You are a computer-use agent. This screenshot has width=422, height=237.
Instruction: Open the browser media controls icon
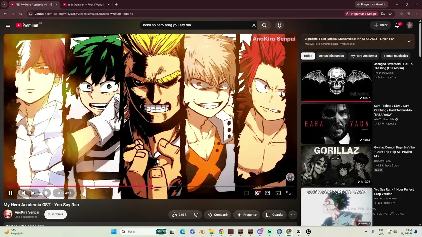tap(401, 14)
